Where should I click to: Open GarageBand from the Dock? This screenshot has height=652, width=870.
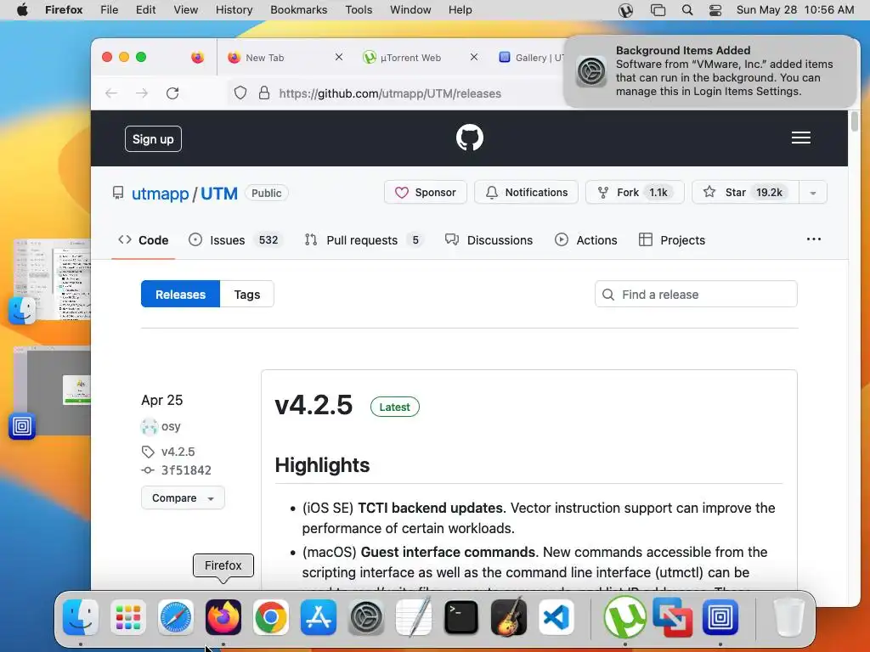[x=509, y=617]
